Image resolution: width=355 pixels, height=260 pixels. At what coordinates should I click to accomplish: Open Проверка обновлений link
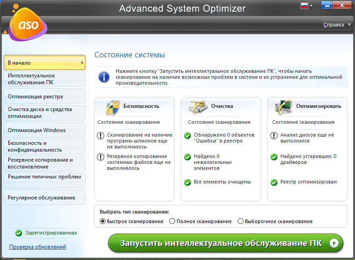[x=38, y=247]
